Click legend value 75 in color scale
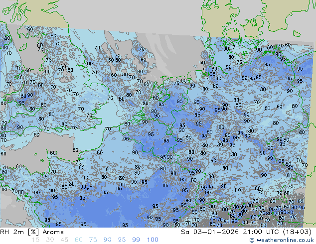 (x=93, y=240)
